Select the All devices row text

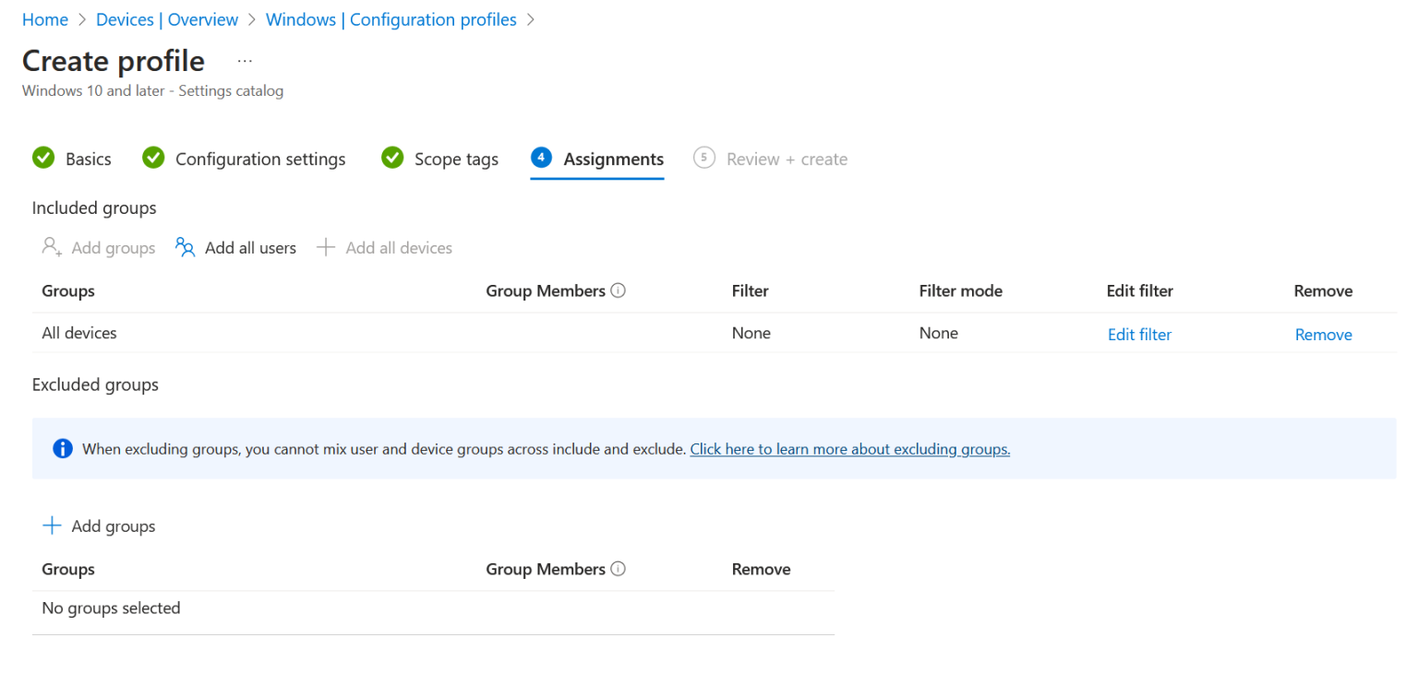pos(79,333)
